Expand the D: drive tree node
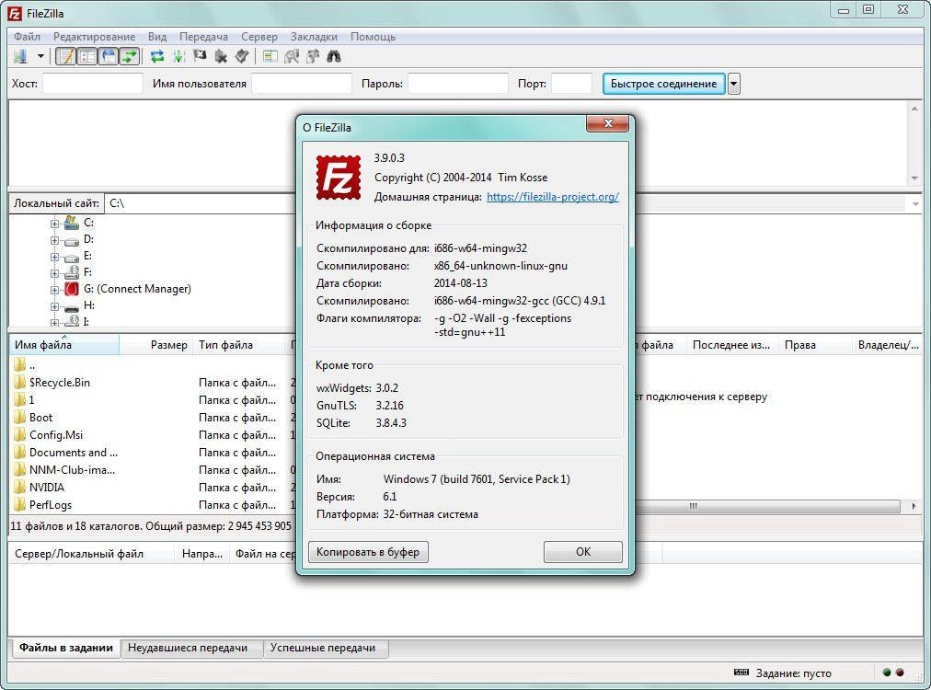The width and height of the screenshot is (931, 690). point(54,240)
